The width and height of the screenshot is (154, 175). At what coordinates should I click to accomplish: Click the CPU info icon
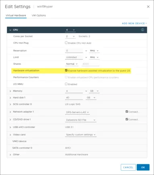142,30
